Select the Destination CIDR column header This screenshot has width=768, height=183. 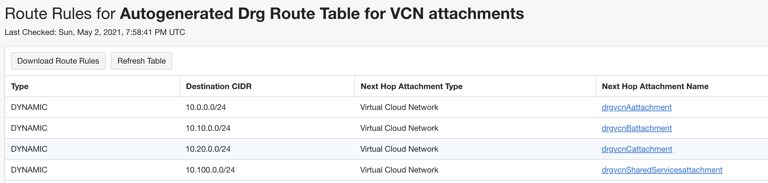tap(219, 86)
